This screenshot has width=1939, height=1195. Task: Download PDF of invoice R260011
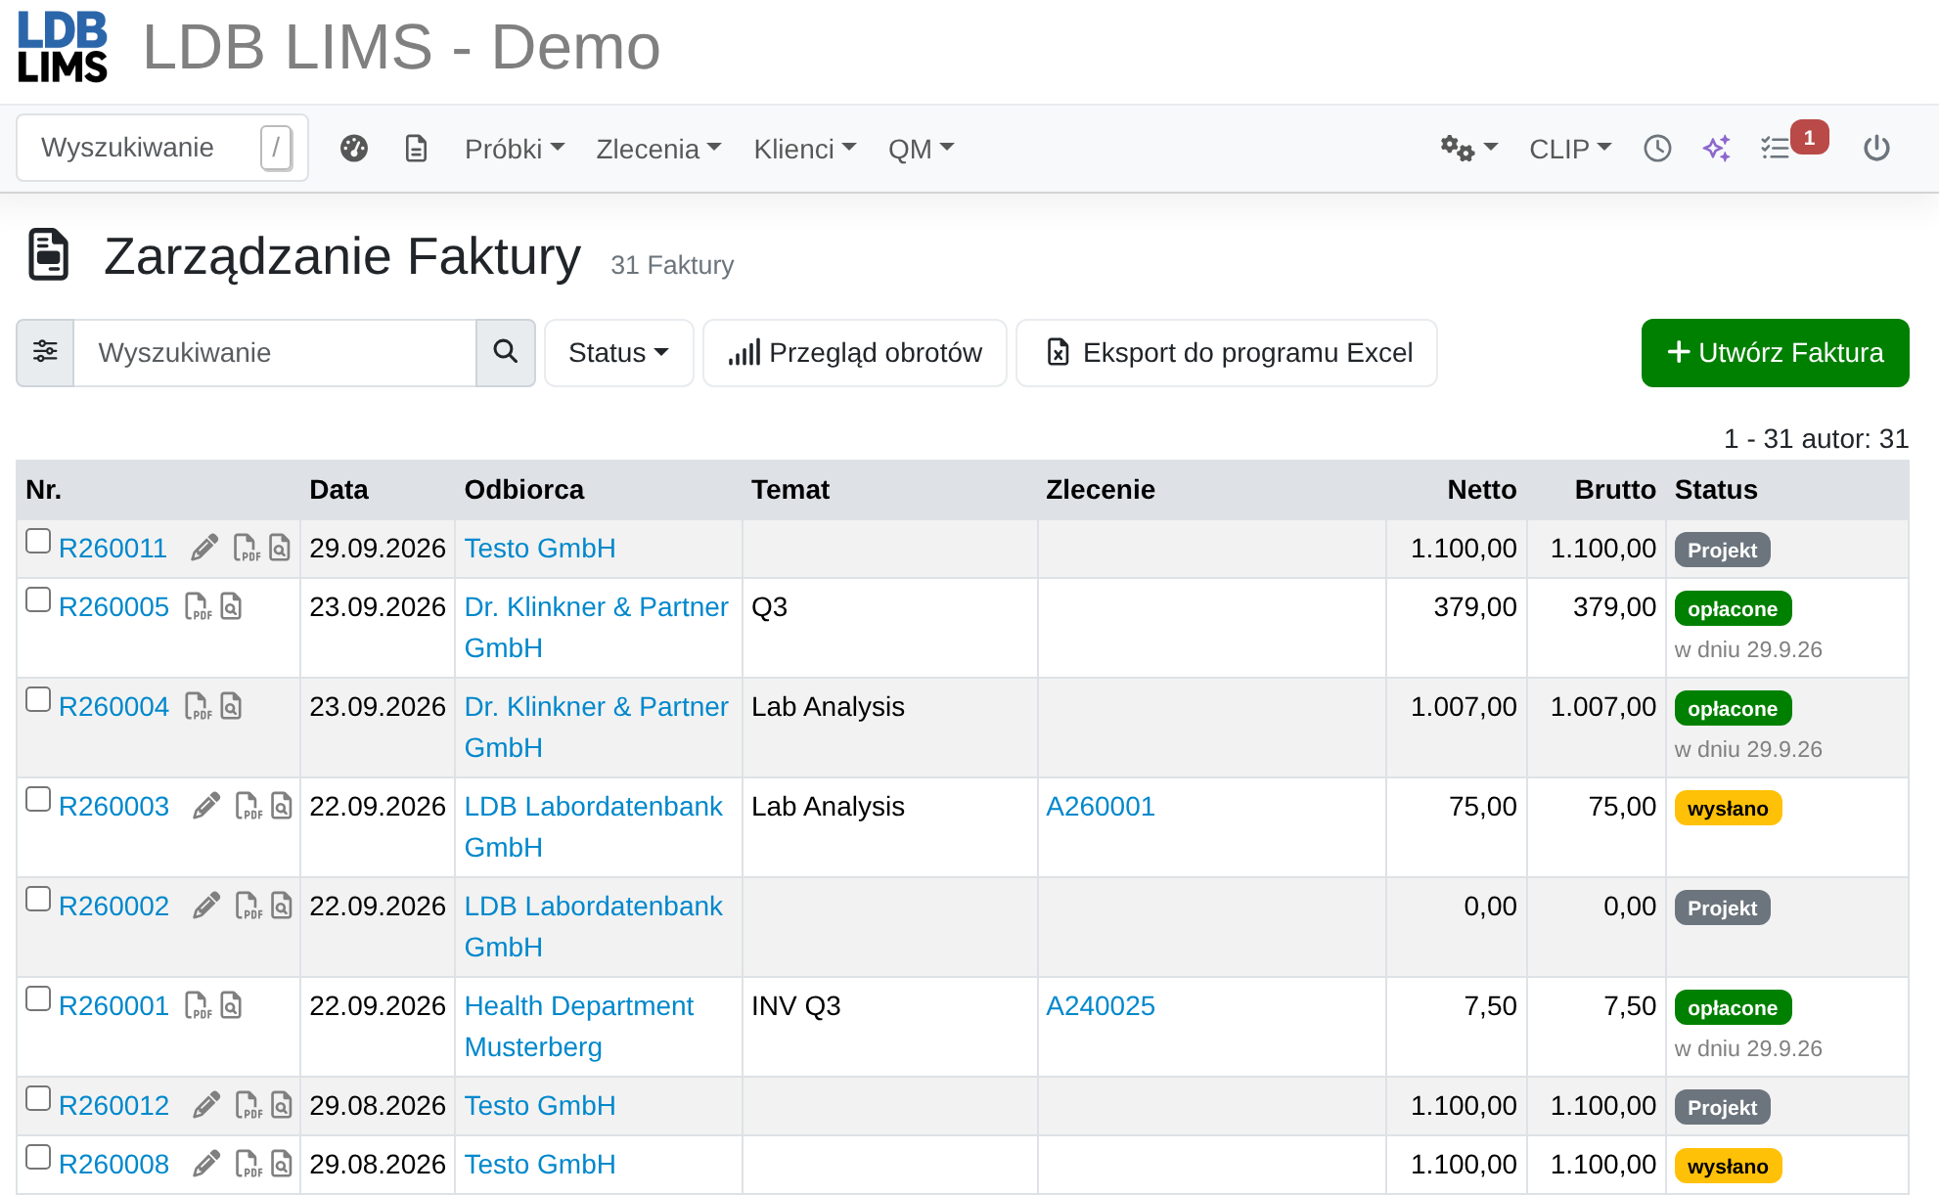247,548
